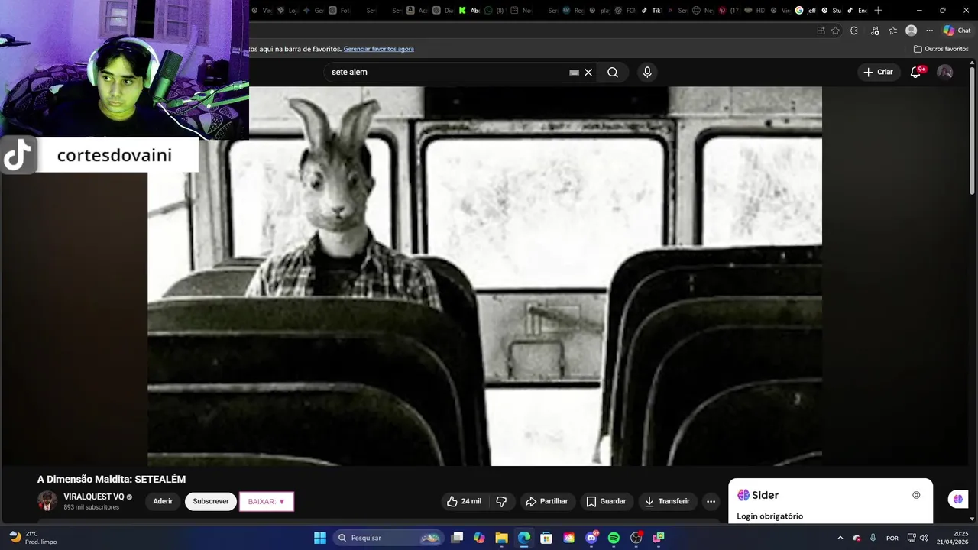The image size is (978, 550).
Task: Click inside the 'sete alem' search field
Action: (x=447, y=72)
